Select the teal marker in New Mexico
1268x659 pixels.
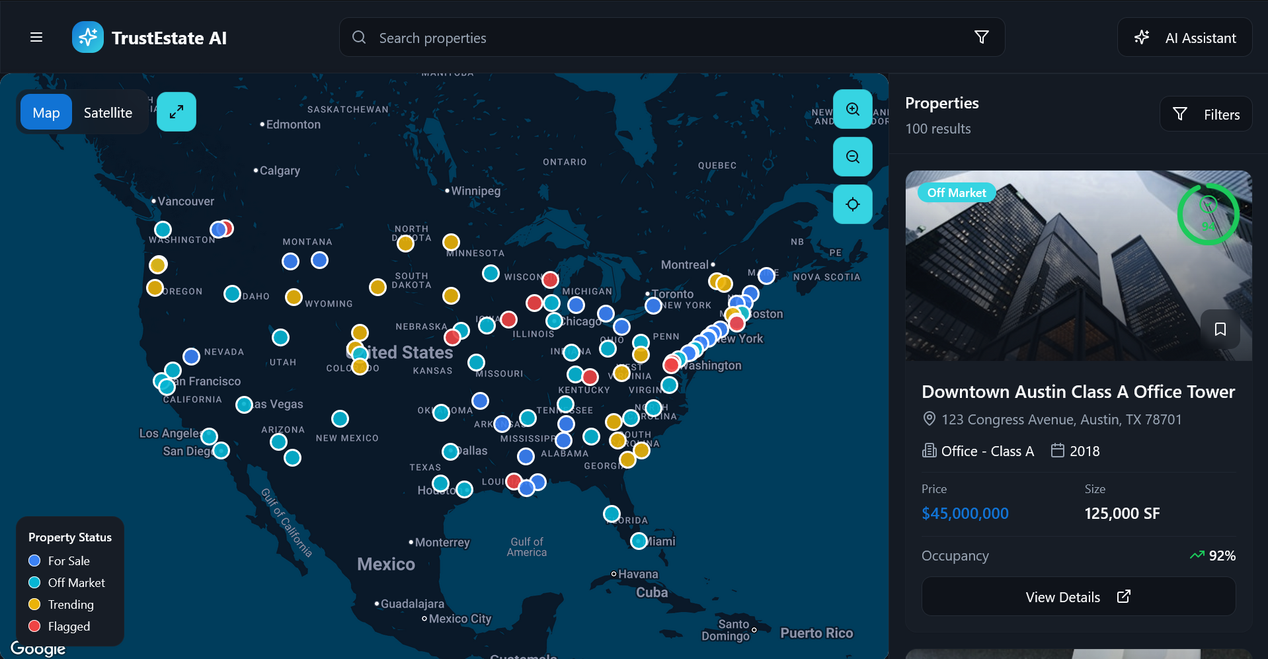(340, 418)
